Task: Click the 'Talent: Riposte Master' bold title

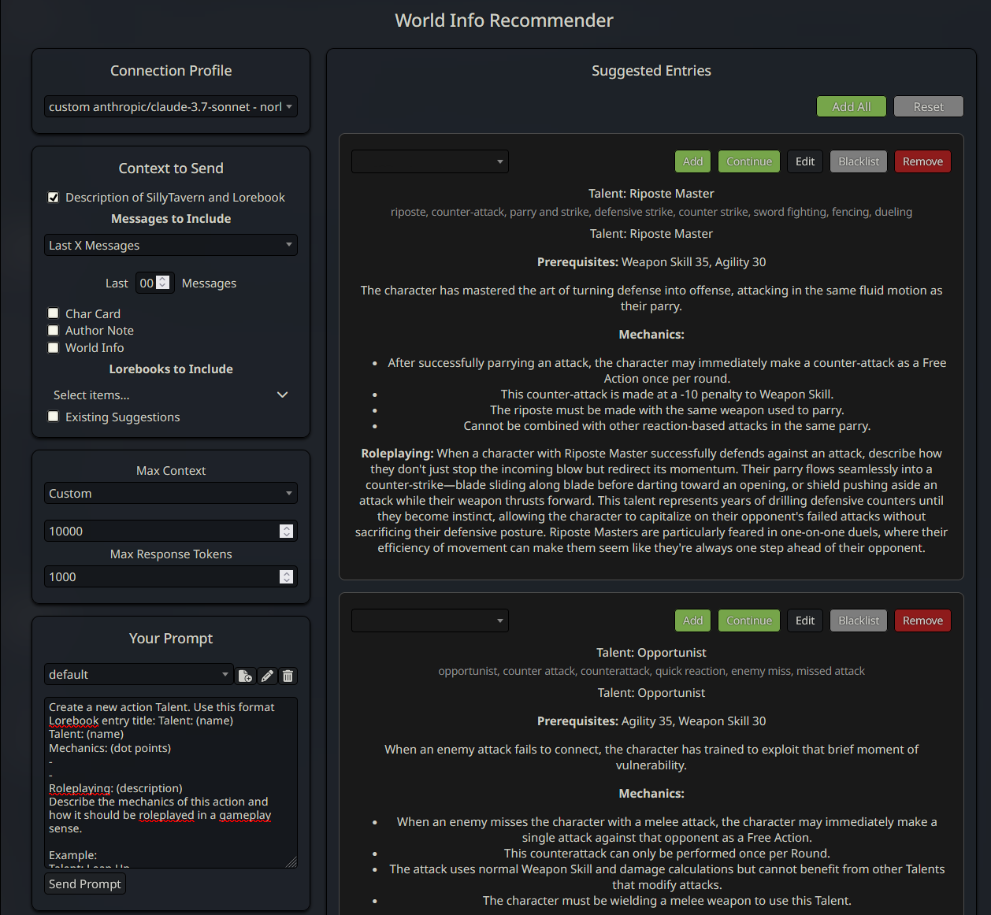Action: tap(651, 194)
